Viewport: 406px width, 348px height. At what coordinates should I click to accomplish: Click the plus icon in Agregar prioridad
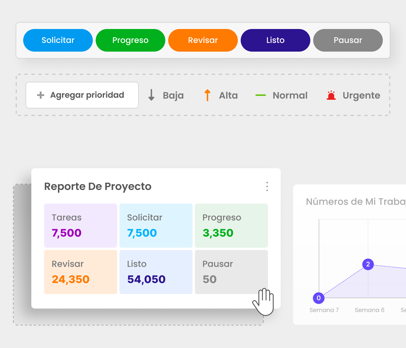click(41, 95)
